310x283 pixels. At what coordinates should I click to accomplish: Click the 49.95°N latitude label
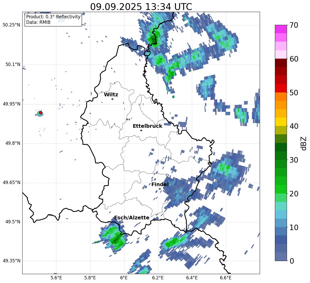coord(12,104)
